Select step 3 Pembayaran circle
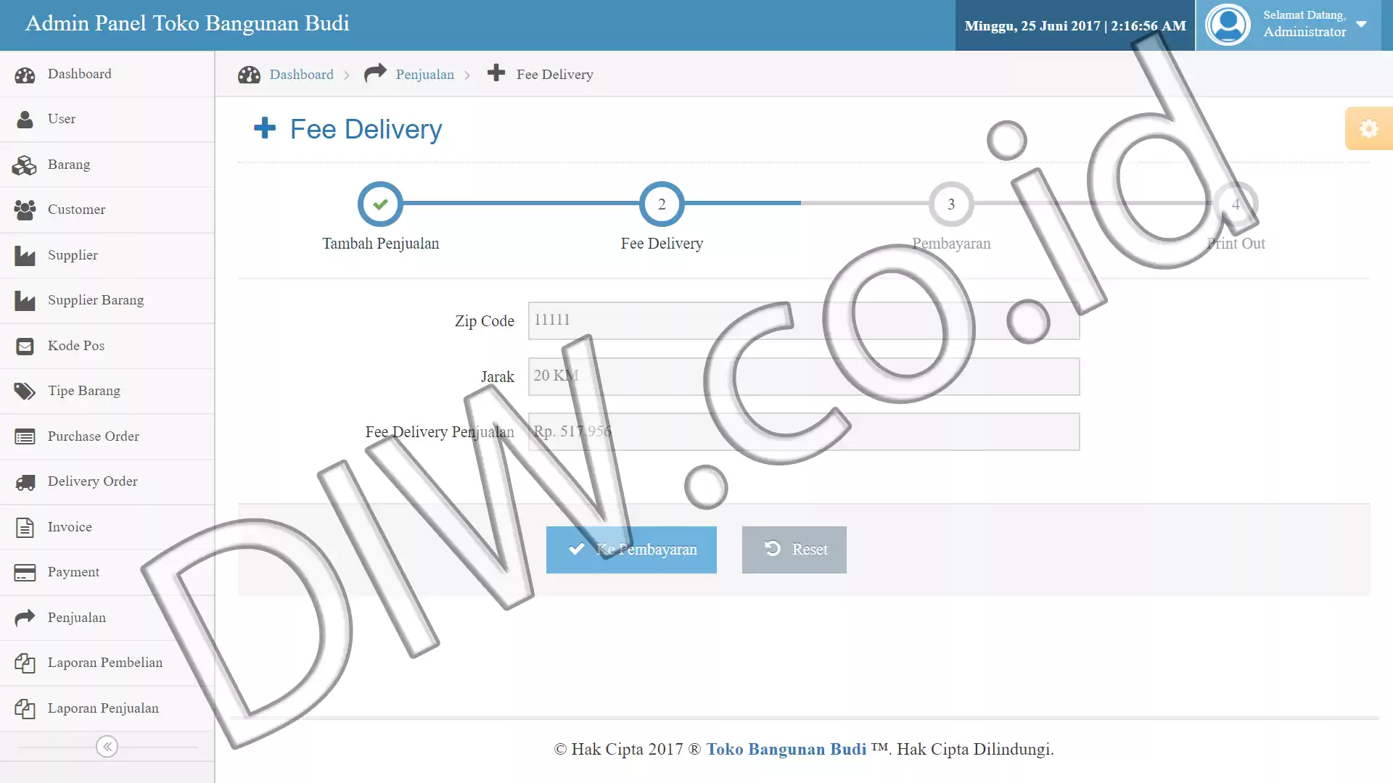This screenshot has height=783, width=1393. [x=951, y=204]
